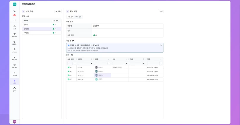Open the 설정 sidebar menu
Viewport: 240px width, 125px height.
tap(15, 82)
